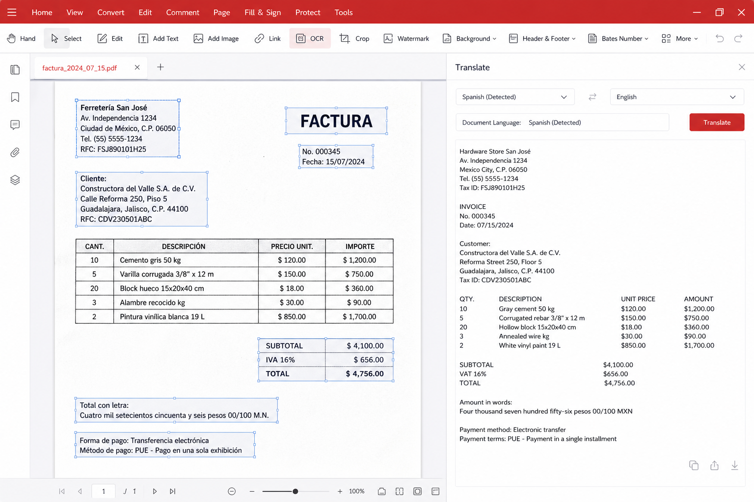Add a Watermark from the toolbar
This screenshot has height=502, width=754.
point(406,38)
